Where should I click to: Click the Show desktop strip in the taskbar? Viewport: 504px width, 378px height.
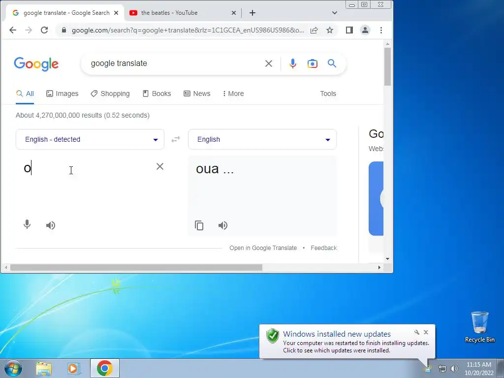click(501, 368)
